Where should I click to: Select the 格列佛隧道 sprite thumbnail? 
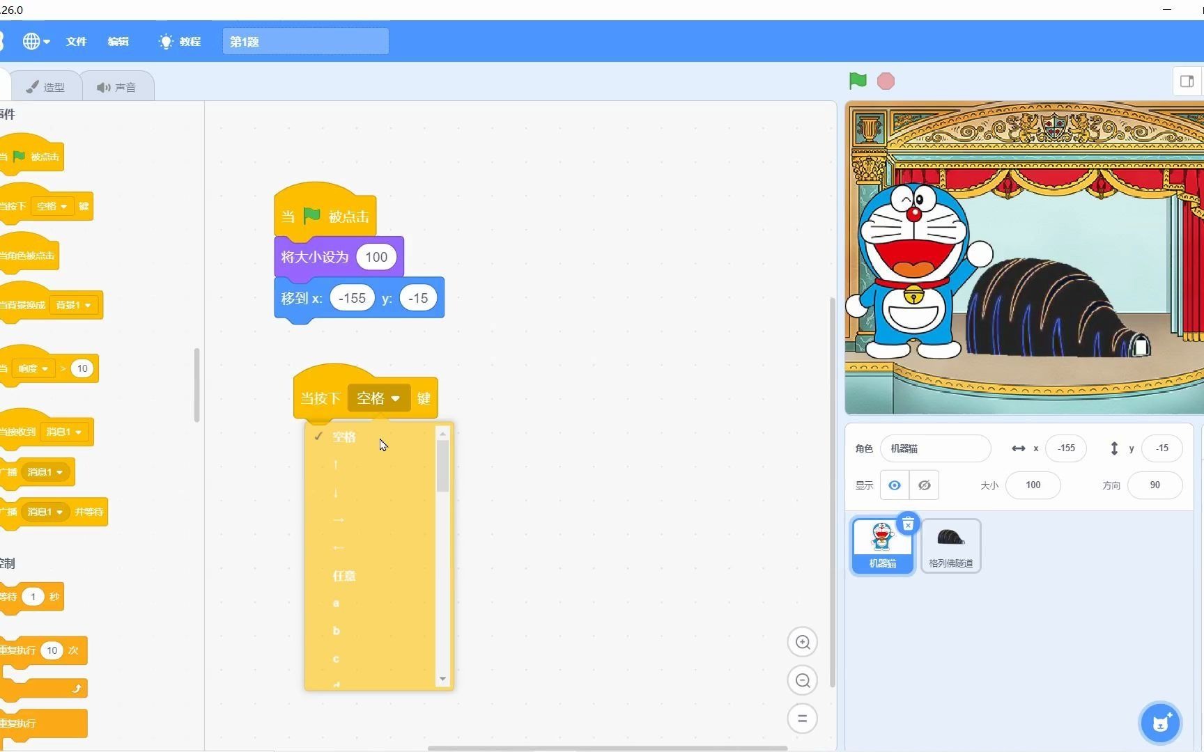(x=950, y=546)
